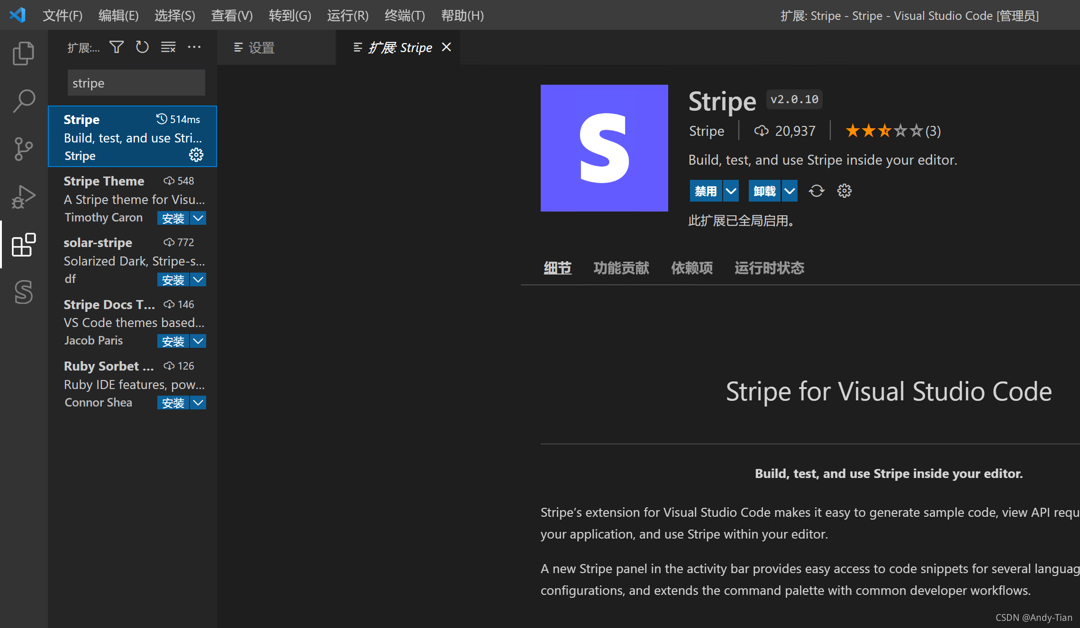Click the large Stripe extension logo

604,148
